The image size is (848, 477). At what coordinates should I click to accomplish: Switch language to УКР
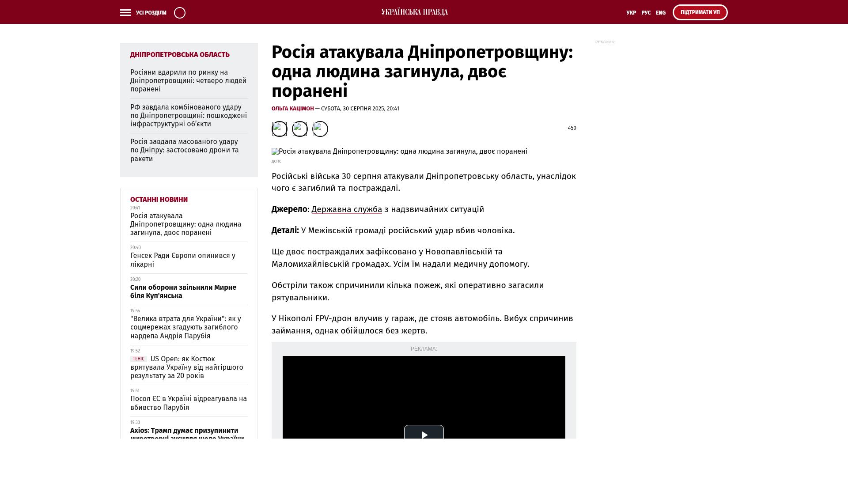[x=632, y=12]
